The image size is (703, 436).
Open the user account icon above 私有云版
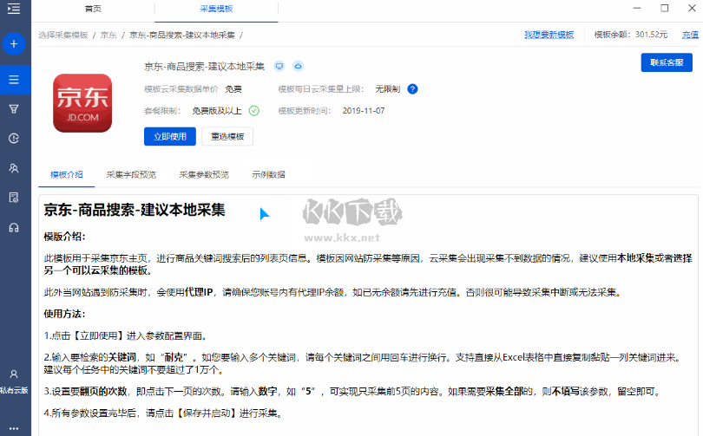tap(14, 374)
